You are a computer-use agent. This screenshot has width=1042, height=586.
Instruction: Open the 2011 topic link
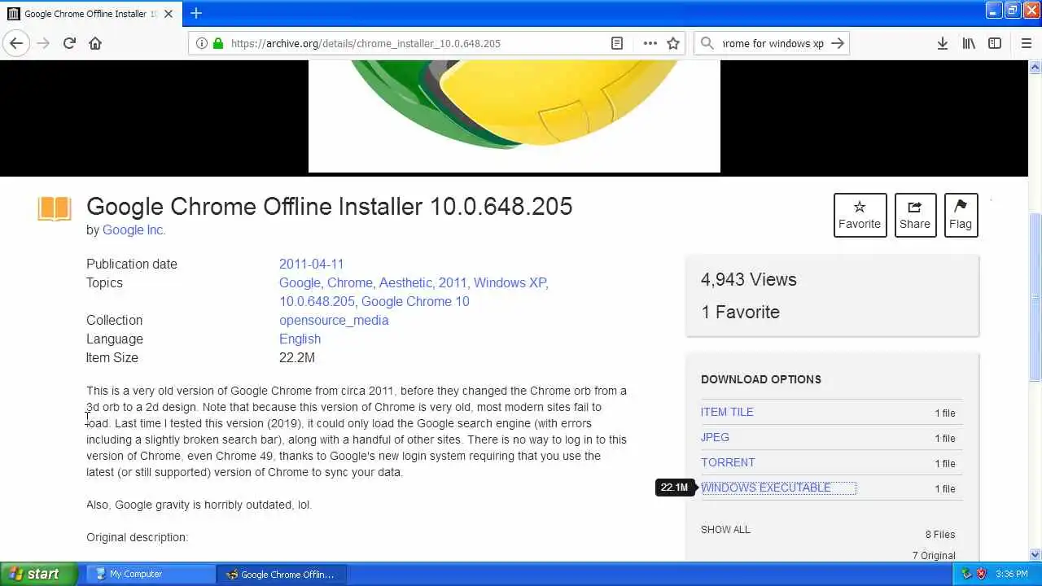click(x=453, y=282)
